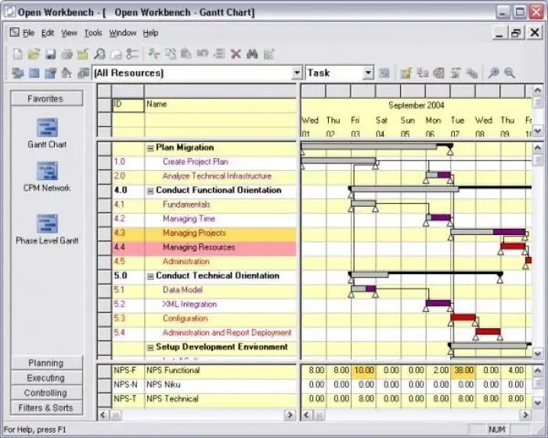Click the Zoom In magnifier icon
Viewport: 548px width, 438px height.
point(493,73)
